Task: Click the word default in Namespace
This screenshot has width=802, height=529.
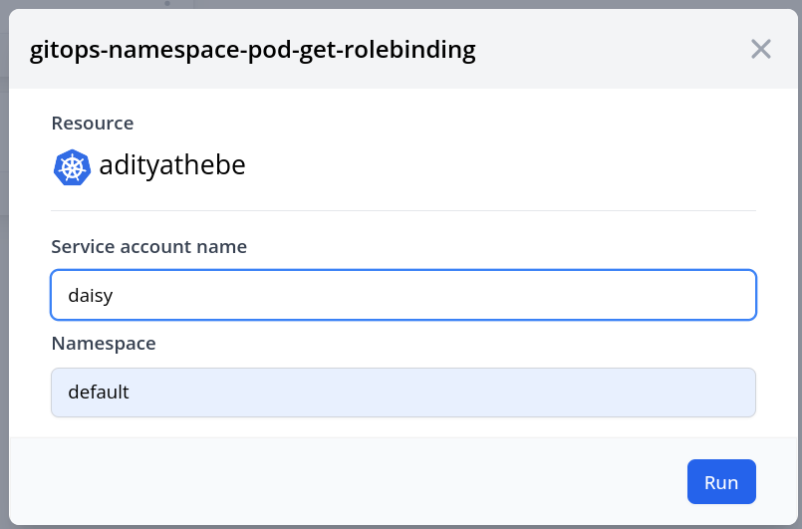Action: pos(99,393)
